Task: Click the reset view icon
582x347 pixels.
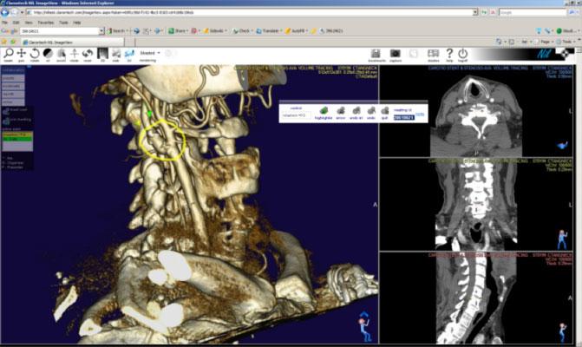Action: tap(88, 55)
